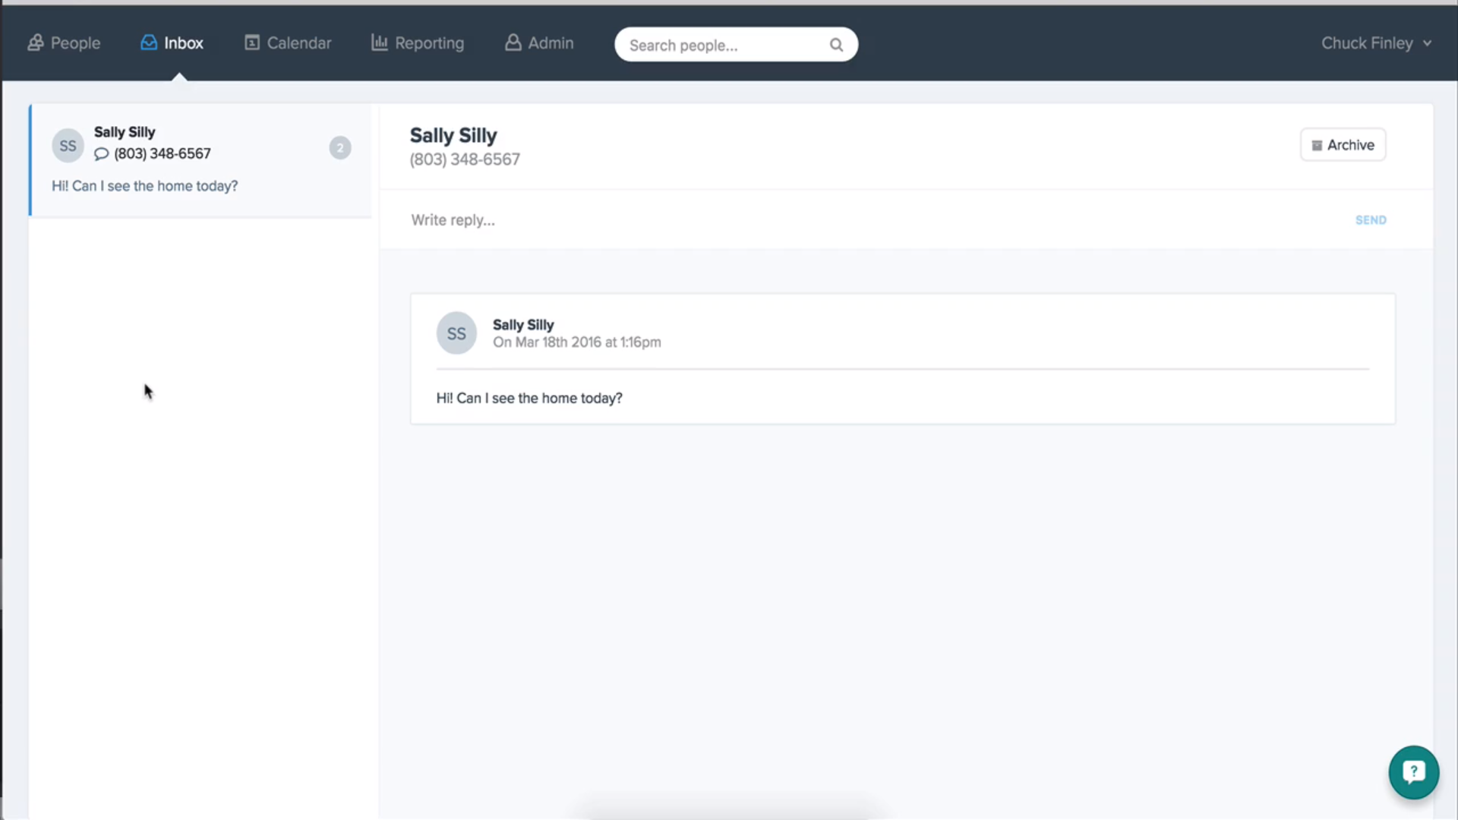Search for a person in search bar
The width and height of the screenshot is (1458, 820).
pyautogui.click(x=736, y=44)
